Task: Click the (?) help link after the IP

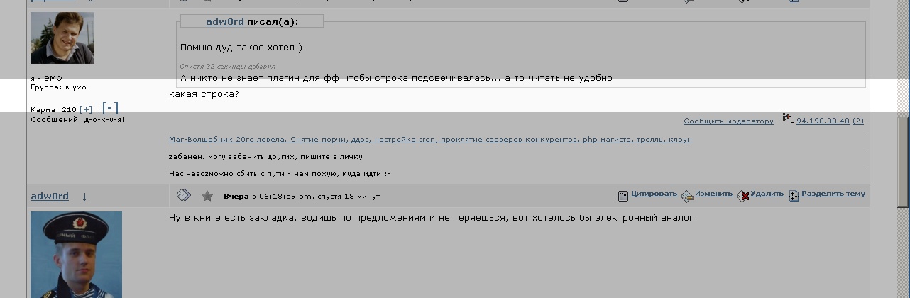Action: pos(858,121)
